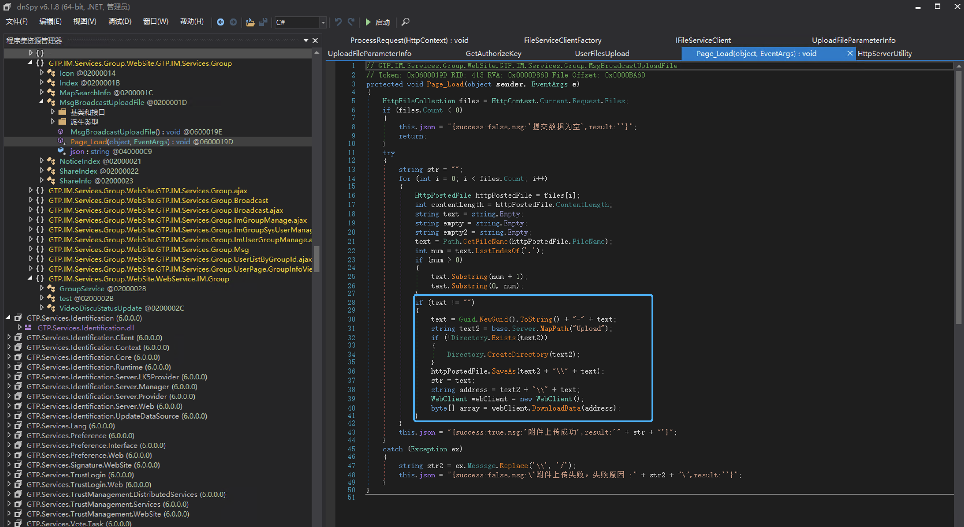Image resolution: width=964 pixels, height=527 pixels.
Task: Expand the 基类和接口 folder
Action: 53,112
